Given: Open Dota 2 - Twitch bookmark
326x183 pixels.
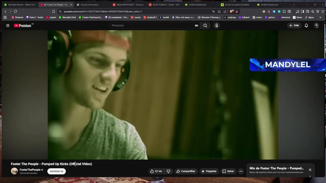Looking at the screenshot, I should [x=35, y=17].
